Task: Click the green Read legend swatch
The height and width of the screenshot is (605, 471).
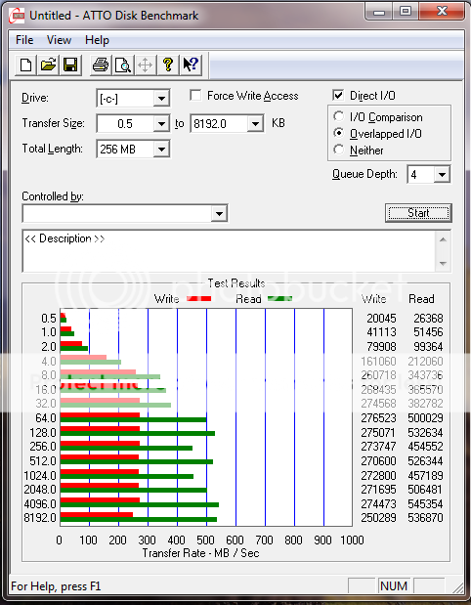Action: click(279, 299)
